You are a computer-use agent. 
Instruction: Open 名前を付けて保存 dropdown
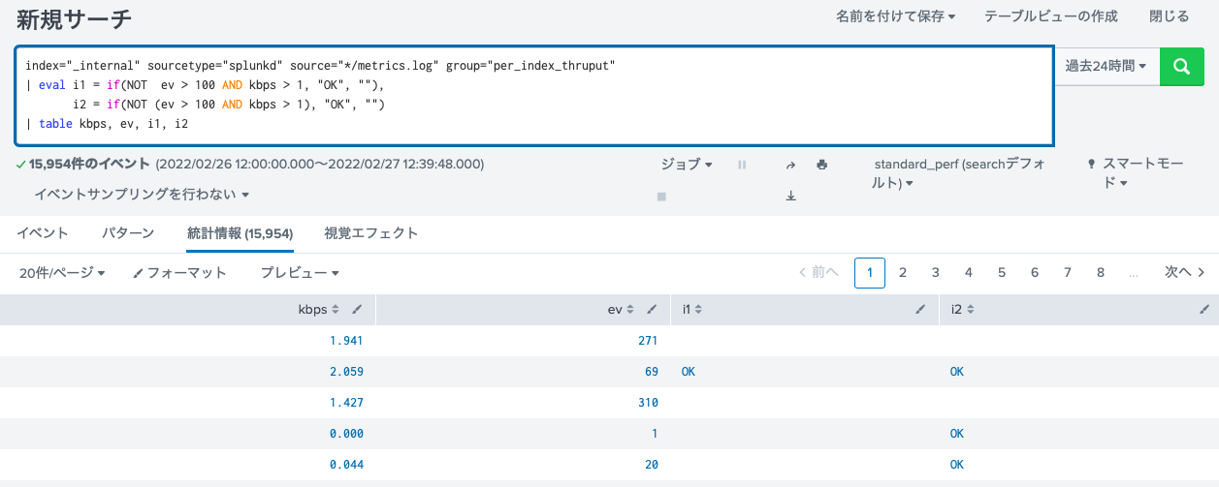[x=895, y=16]
